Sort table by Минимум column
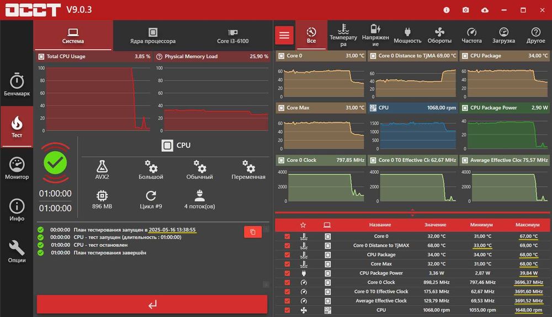 tap(481, 225)
